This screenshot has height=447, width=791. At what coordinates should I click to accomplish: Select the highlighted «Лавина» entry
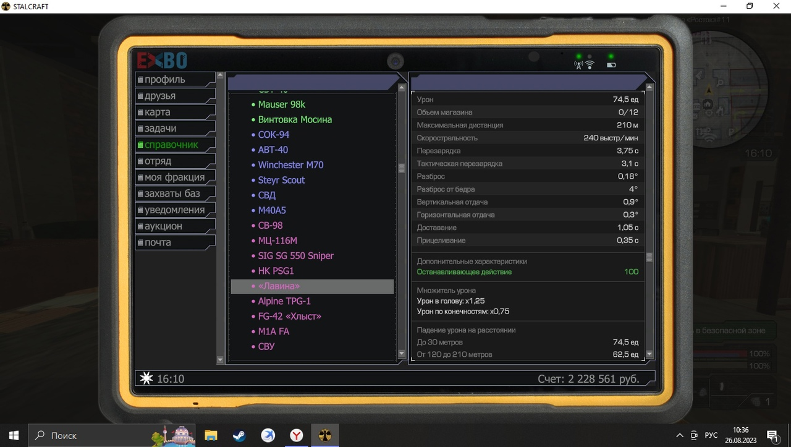tap(312, 286)
